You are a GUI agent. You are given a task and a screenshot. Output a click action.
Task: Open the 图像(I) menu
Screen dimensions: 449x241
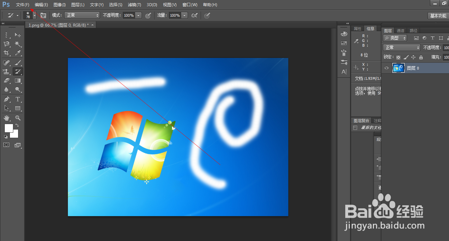[x=60, y=5]
